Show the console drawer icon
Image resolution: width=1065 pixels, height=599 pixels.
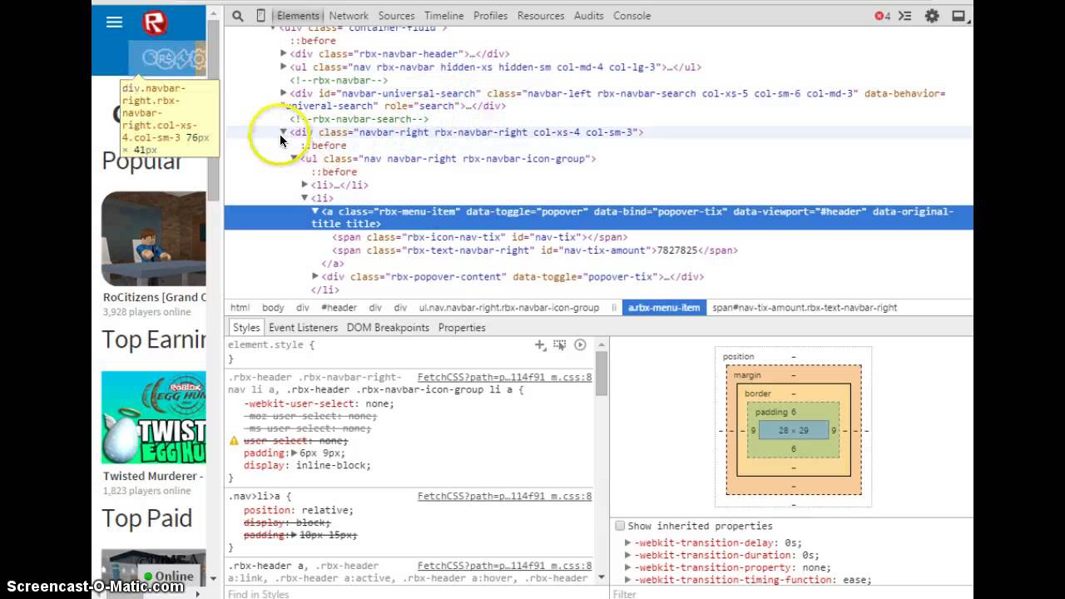click(906, 16)
